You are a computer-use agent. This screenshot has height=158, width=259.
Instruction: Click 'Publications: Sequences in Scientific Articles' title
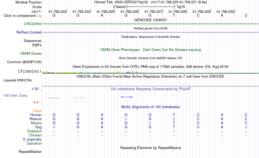click(150, 37)
